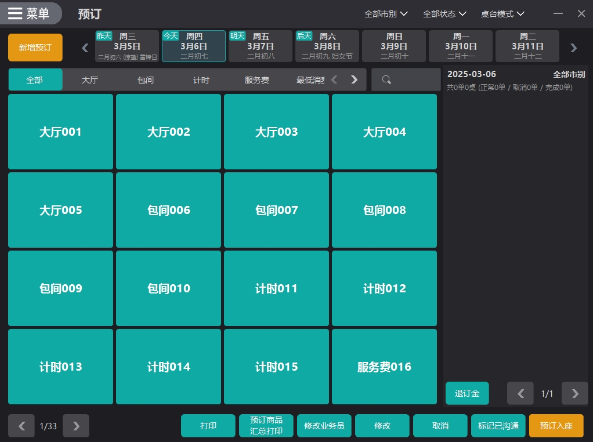This screenshot has width=593, height=442.
Task: Go to previous table page
Action: coord(21,426)
